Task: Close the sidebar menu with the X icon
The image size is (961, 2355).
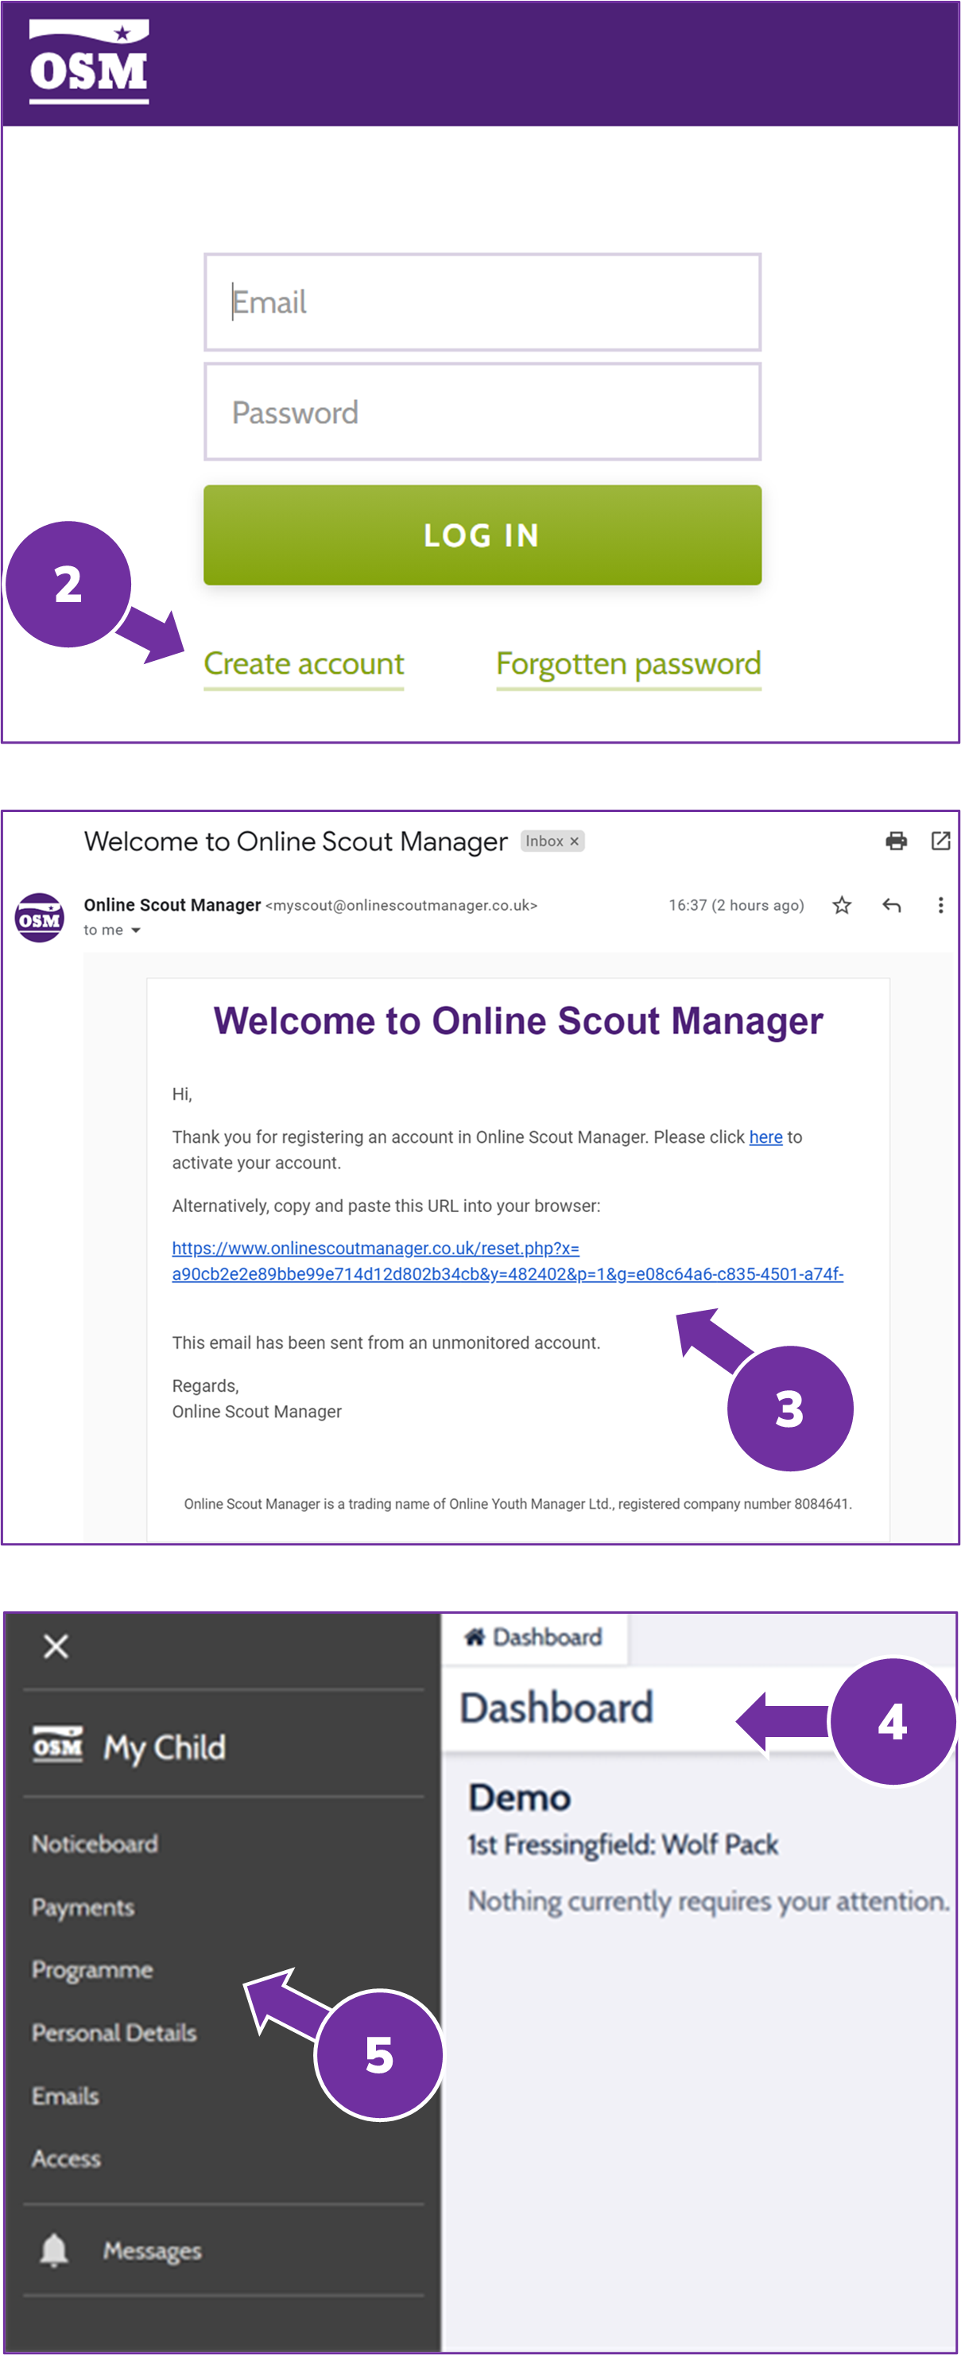Action: (56, 1646)
